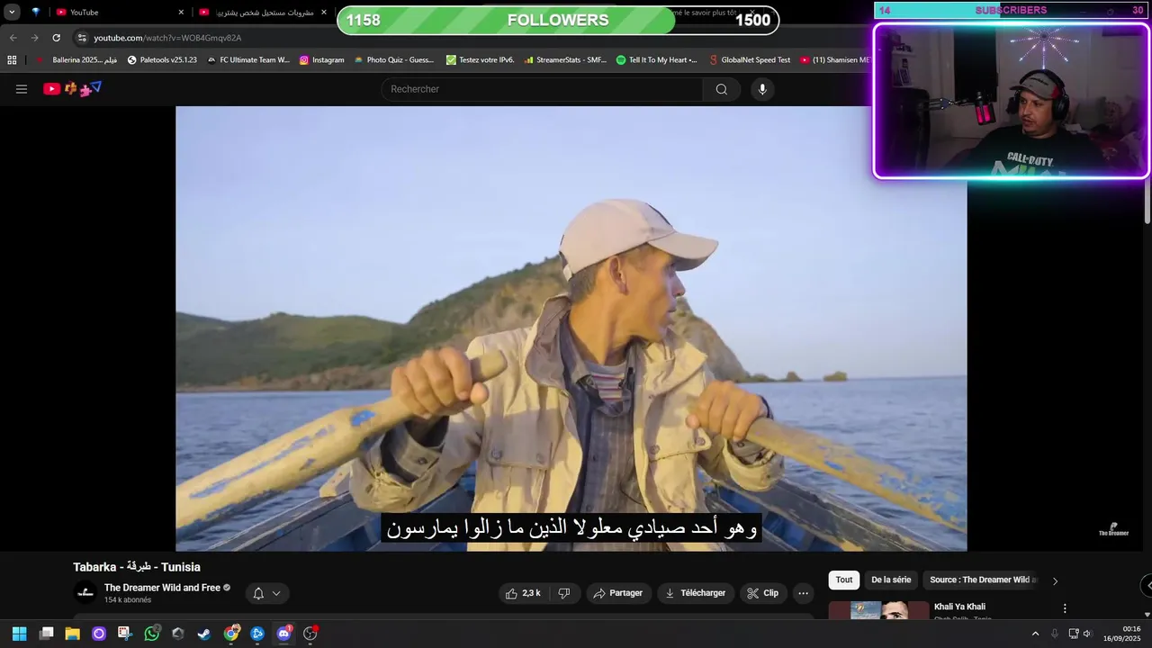Open the YouTube guide hamburger menu
Image resolution: width=1152 pixels, height=648 pixels.
[x=22, y=89]
